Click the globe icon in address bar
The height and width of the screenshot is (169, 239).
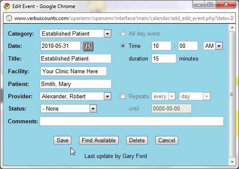[x=9, y=18]
